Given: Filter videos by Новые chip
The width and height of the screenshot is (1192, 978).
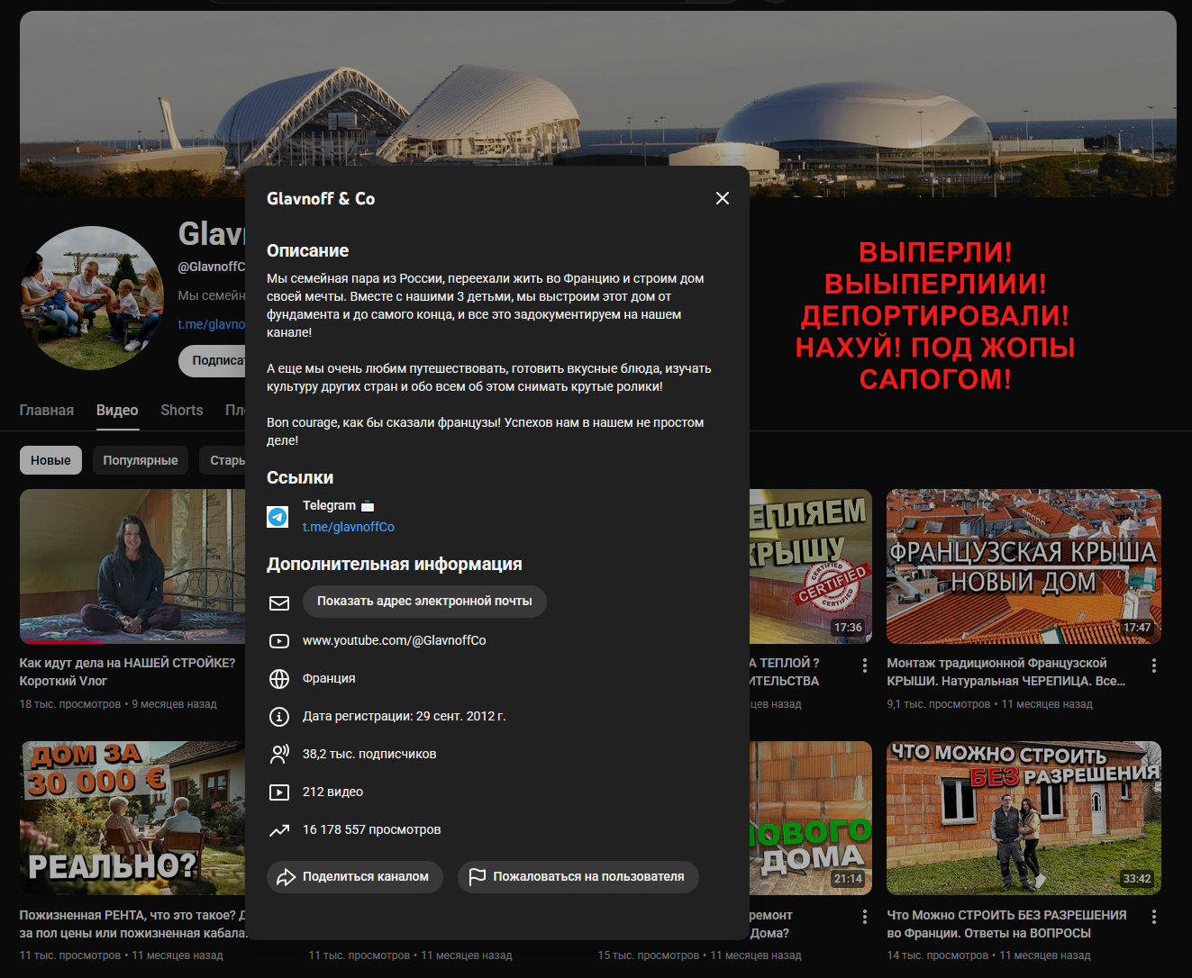Looking at the screenshot, I should click(x=50, y=460).
